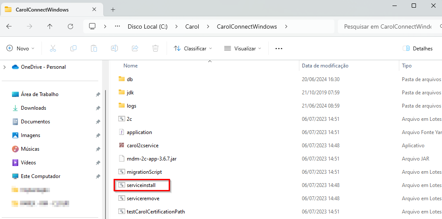Select the serviceinstall batch file
Screen dimensions: 442x219
(141, 185)
